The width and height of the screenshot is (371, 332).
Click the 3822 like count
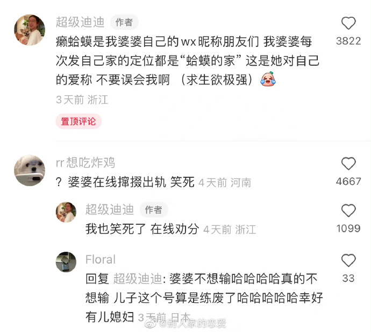point(348,41)
